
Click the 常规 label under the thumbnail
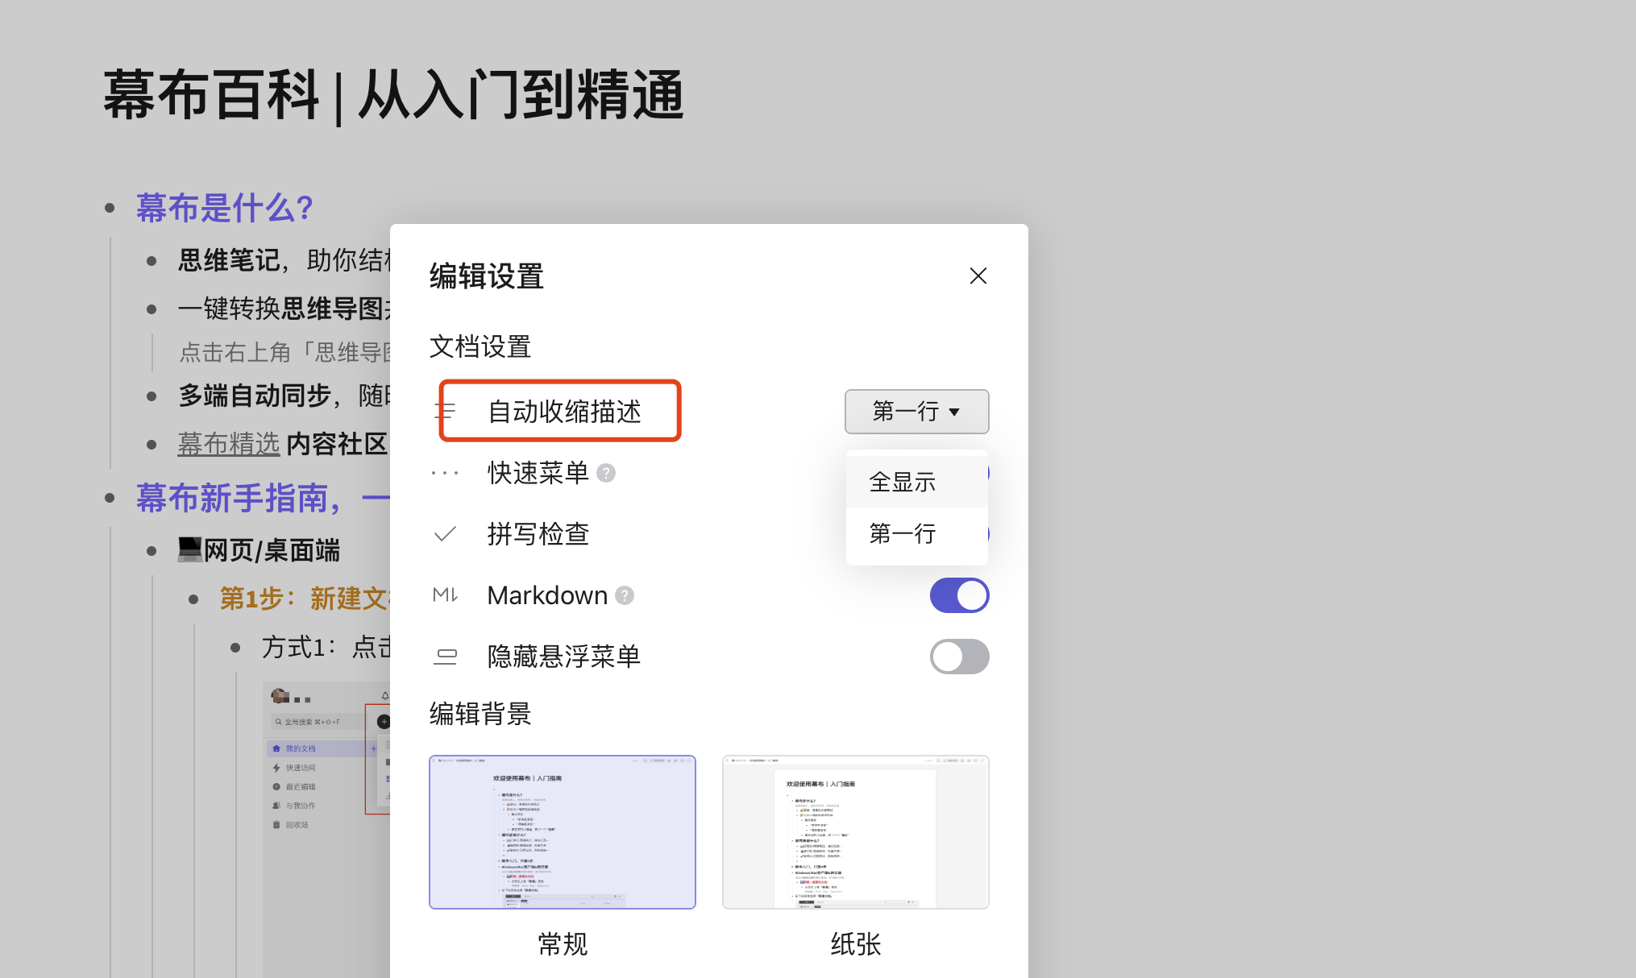pyautogui.click(x=563, y=943)
